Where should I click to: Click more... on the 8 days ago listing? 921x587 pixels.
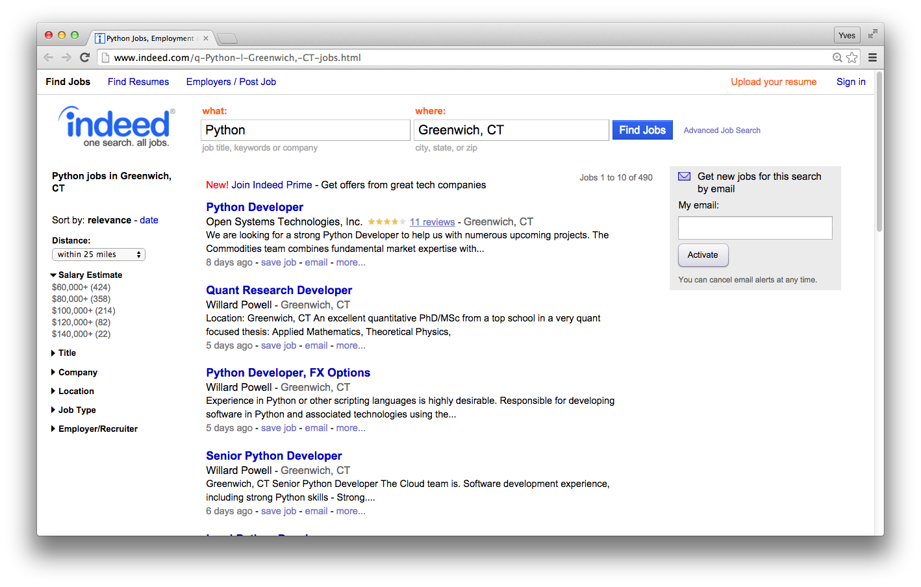351,262
